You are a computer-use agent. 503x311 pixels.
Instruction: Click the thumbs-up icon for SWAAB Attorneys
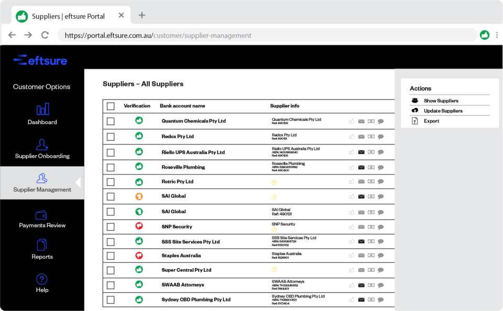tap(351, 285)
